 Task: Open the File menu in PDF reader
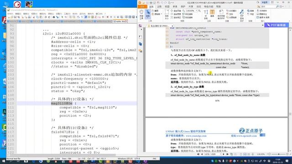pyautogui.click(x=142, y=7)
